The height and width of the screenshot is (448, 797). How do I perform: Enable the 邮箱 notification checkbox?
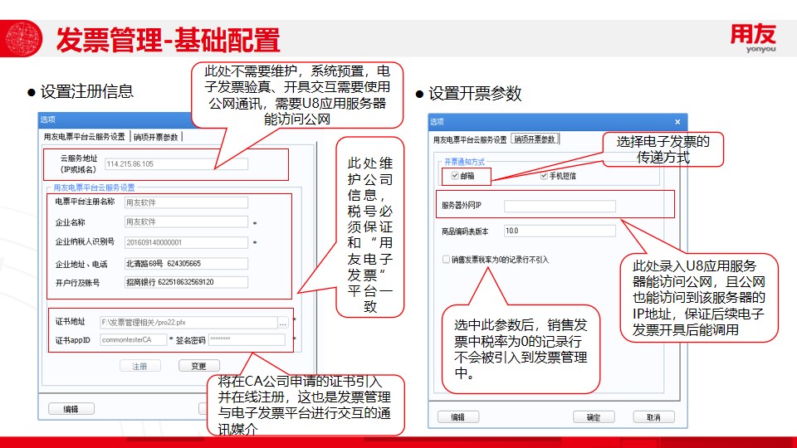(x=455, y=176)
